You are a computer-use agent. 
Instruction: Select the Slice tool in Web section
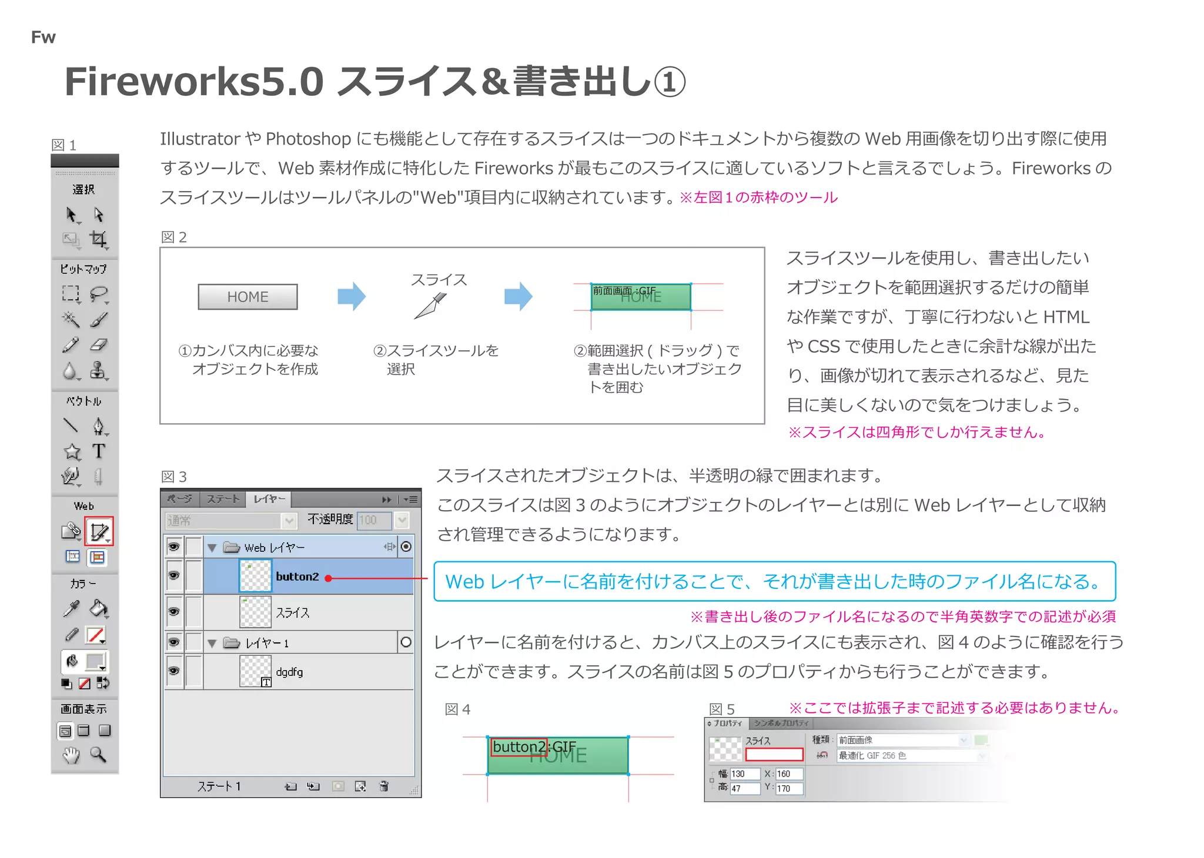point(98,532)
